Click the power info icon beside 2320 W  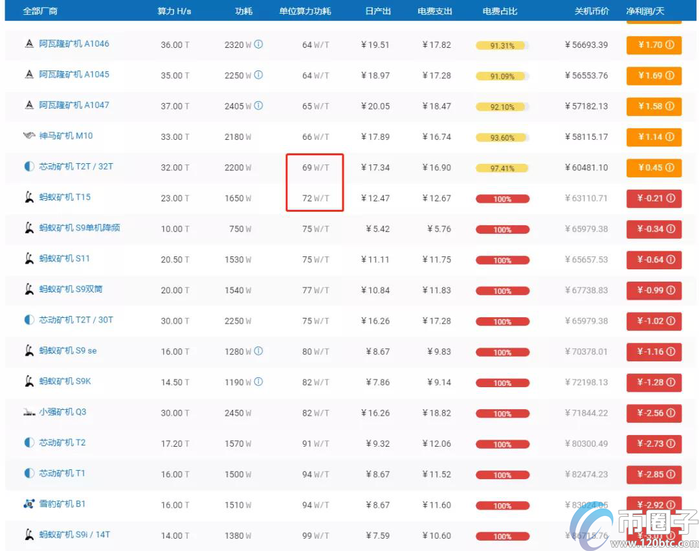[258, 44]
